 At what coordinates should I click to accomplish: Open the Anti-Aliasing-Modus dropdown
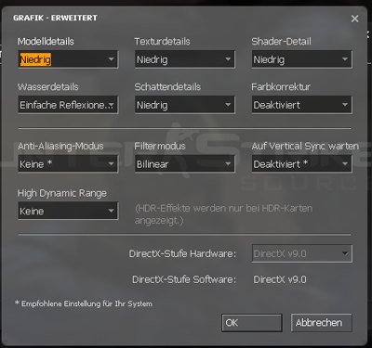pos(68,163)
